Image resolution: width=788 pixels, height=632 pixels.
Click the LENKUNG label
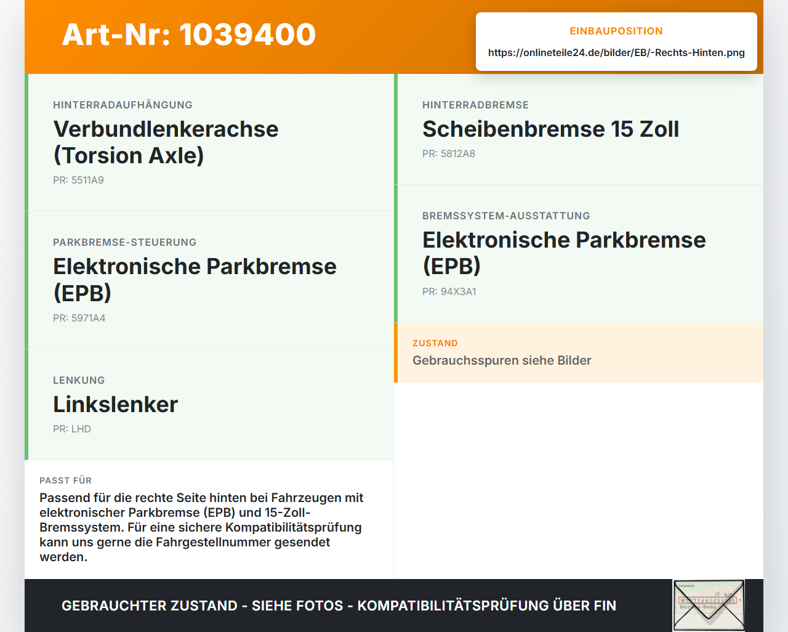coord(79,380)
